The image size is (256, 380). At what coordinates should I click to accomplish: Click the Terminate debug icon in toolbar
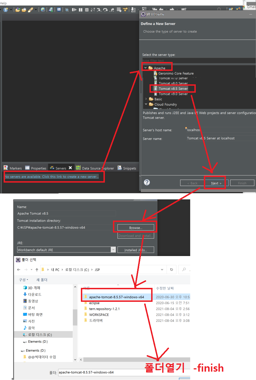point(87,10)
